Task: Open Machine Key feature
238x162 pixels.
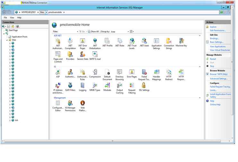Action: coord(181,42)
